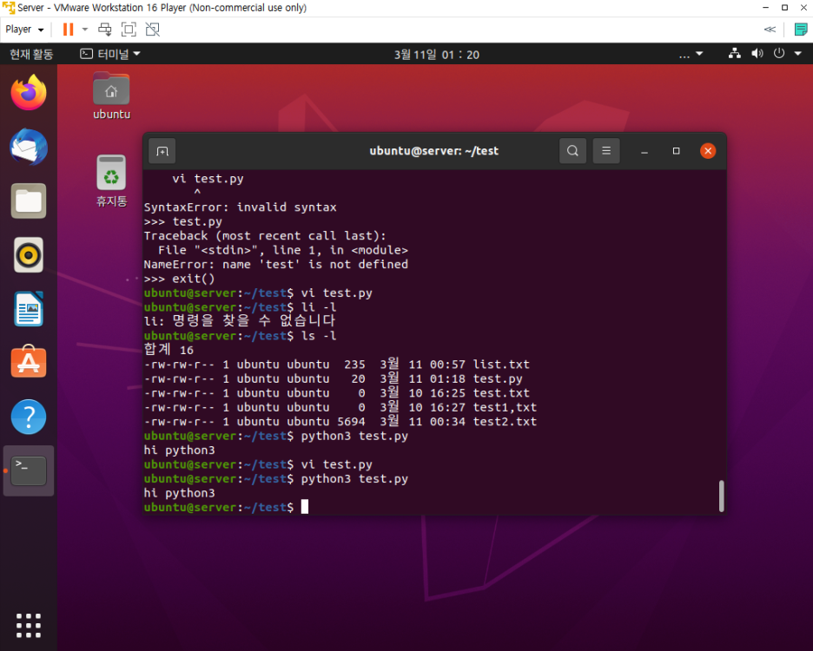Open Ubuntu Software store

pyautogui.click(x=29, y=362)
